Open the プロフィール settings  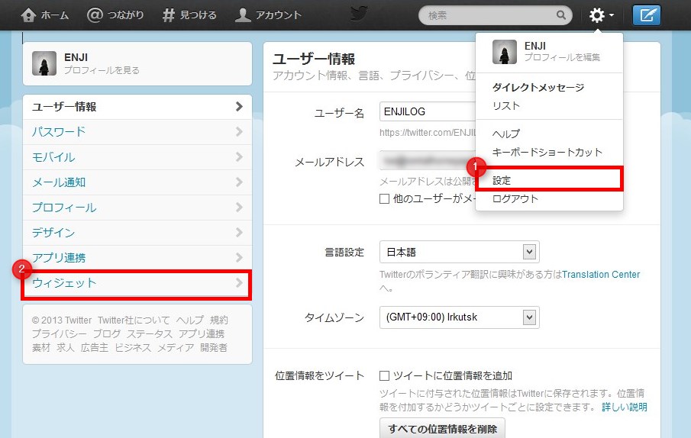point(137,208)
